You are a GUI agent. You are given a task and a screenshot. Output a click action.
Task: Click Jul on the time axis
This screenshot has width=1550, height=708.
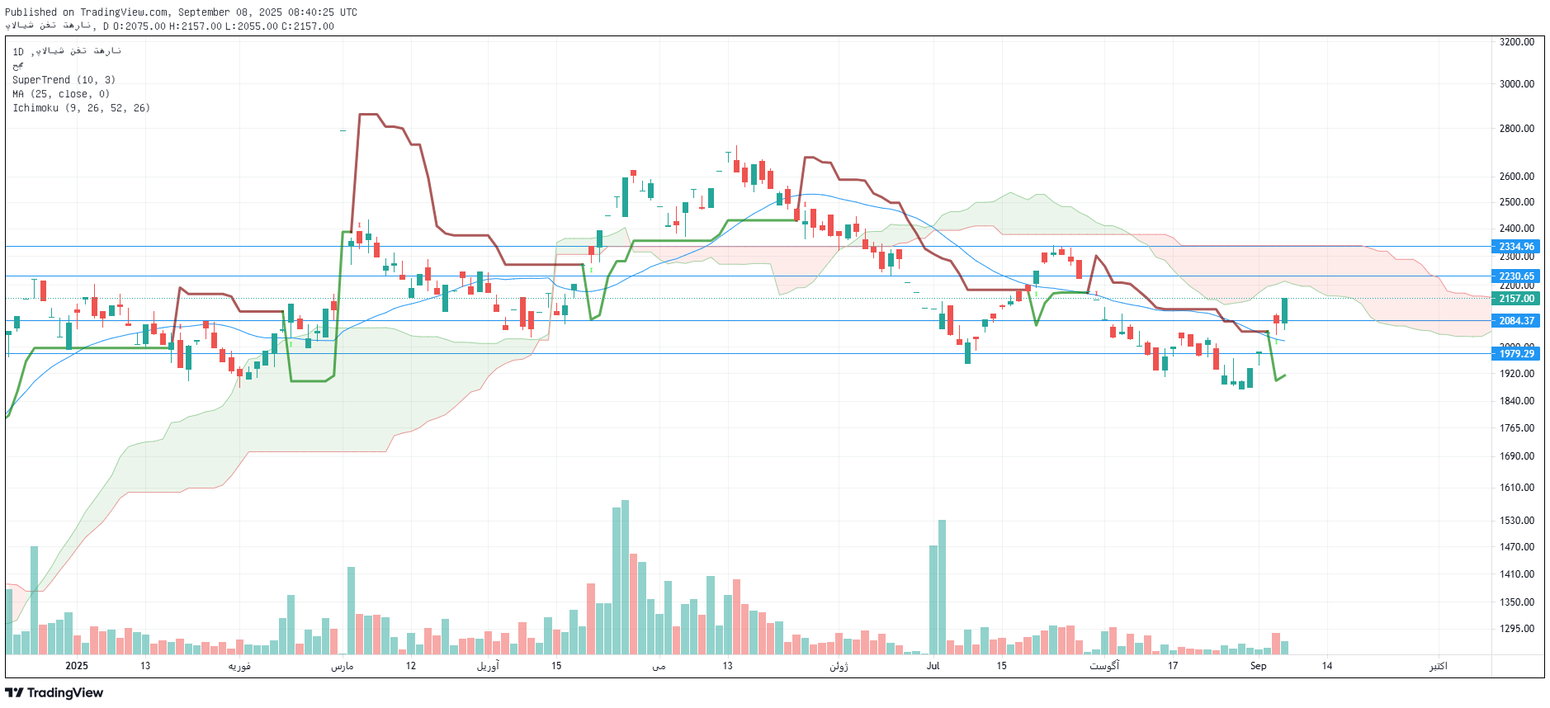933,666
